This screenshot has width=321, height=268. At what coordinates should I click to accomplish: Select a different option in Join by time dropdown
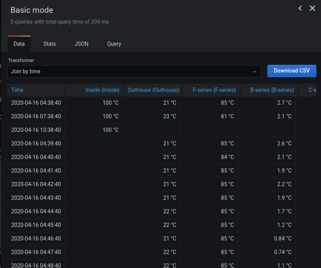point(134,71)
